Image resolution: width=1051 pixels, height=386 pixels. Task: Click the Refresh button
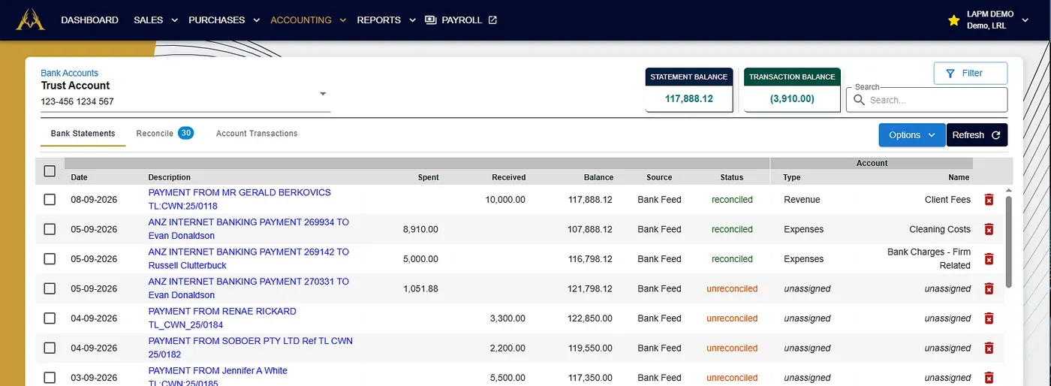tap(977, 135)
